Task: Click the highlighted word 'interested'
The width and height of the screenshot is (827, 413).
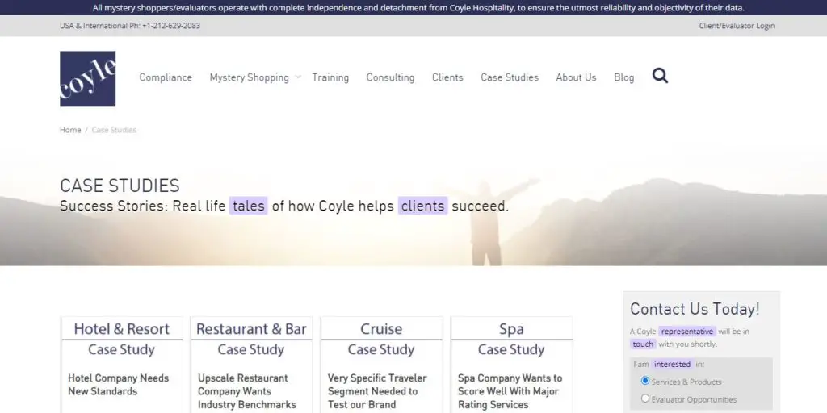Action: coord(673,364)
